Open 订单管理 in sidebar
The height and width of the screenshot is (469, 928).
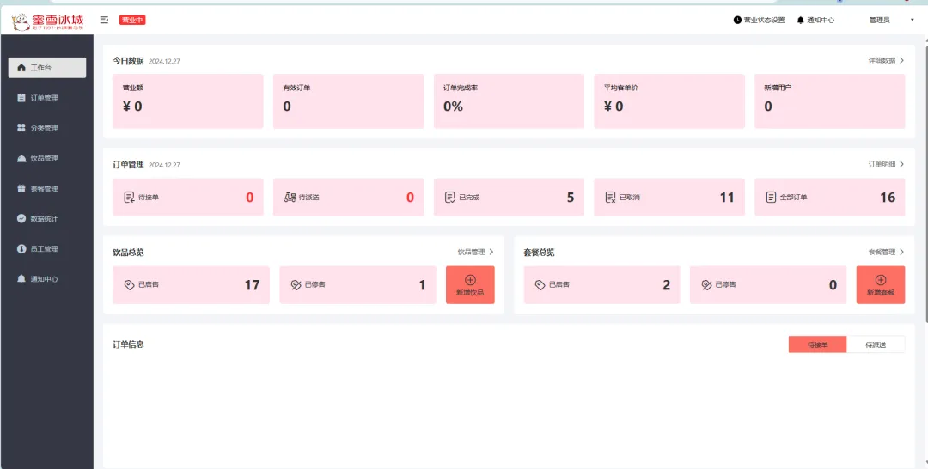(47, 98)
